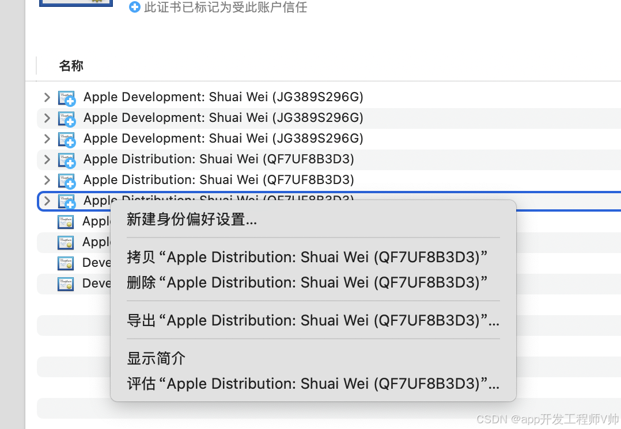The image size is (621, 429).
Task: Click certificate icon of first Apple Distribution row
Action: click(67, 160)
